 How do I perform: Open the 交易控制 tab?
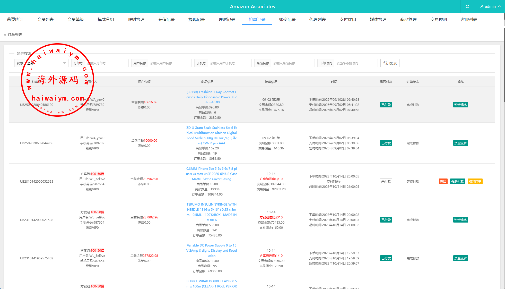tap(438, 20)
